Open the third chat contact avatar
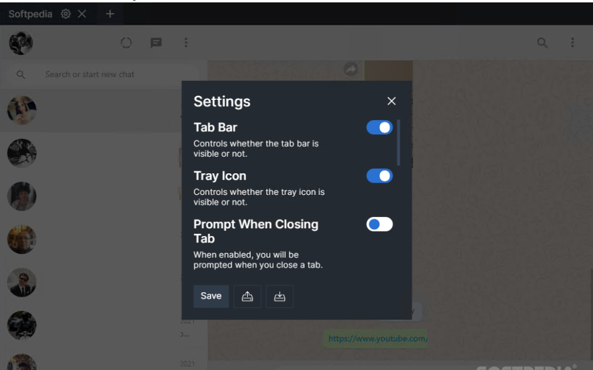 pyautogui.click(x=22, y=196)
